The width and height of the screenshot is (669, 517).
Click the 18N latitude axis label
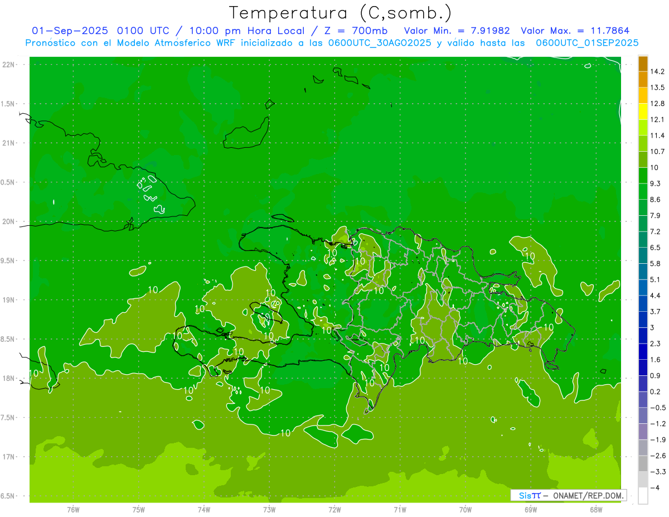click(9, 379)
